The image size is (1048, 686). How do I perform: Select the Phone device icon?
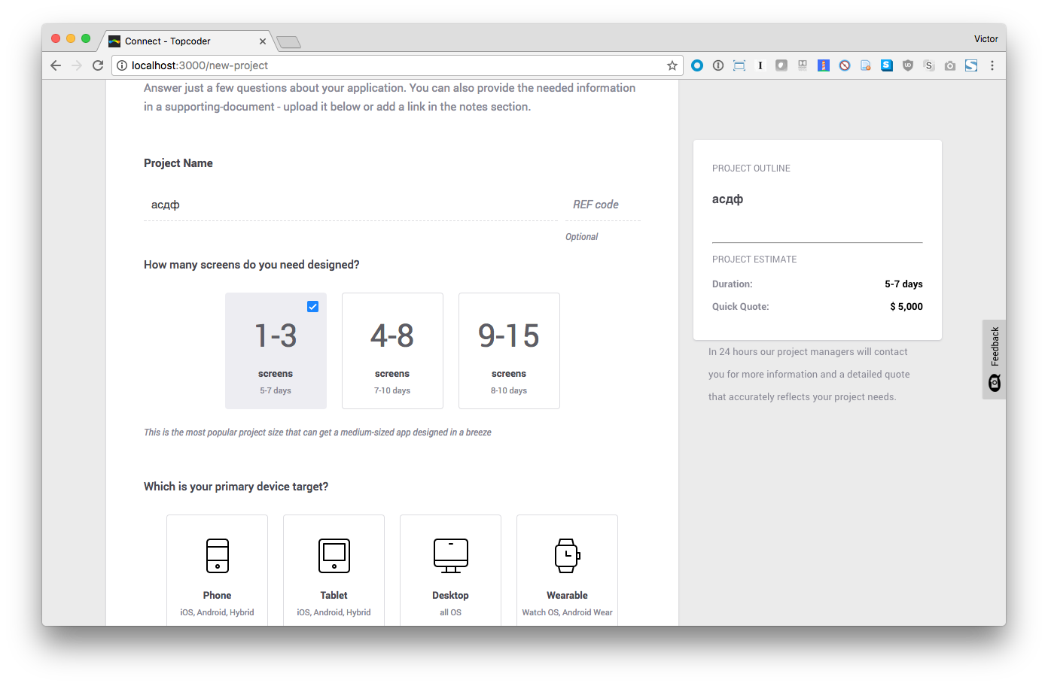click(218, 556)
